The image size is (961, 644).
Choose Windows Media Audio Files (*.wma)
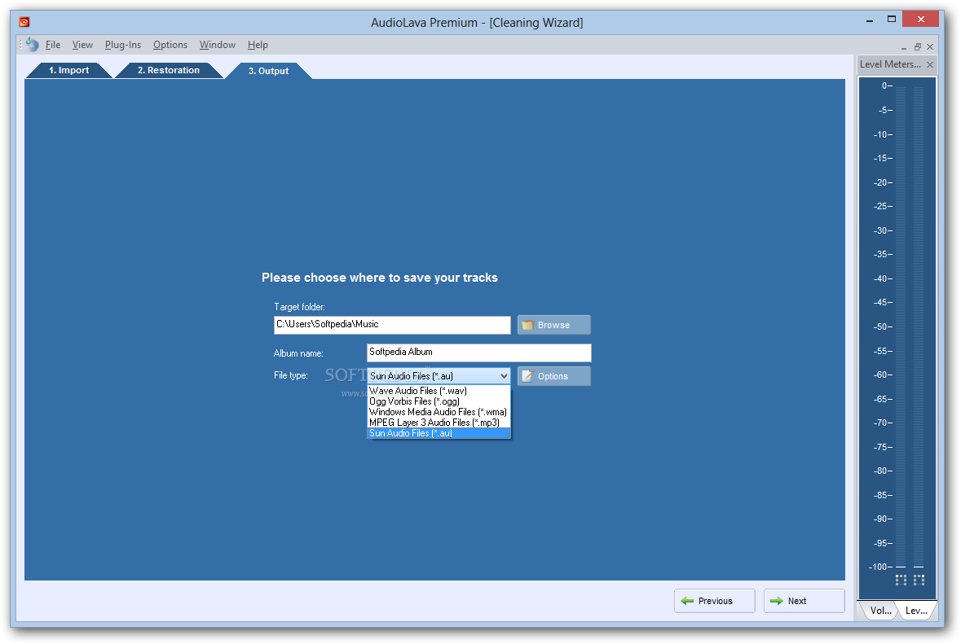coord(439,412)
